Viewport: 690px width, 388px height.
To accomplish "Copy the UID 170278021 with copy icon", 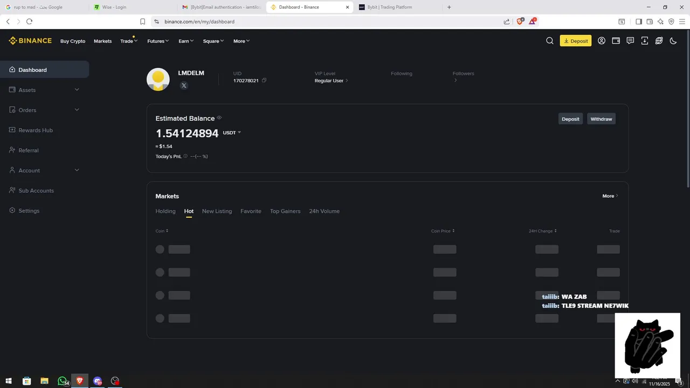I will coord(264,80).
